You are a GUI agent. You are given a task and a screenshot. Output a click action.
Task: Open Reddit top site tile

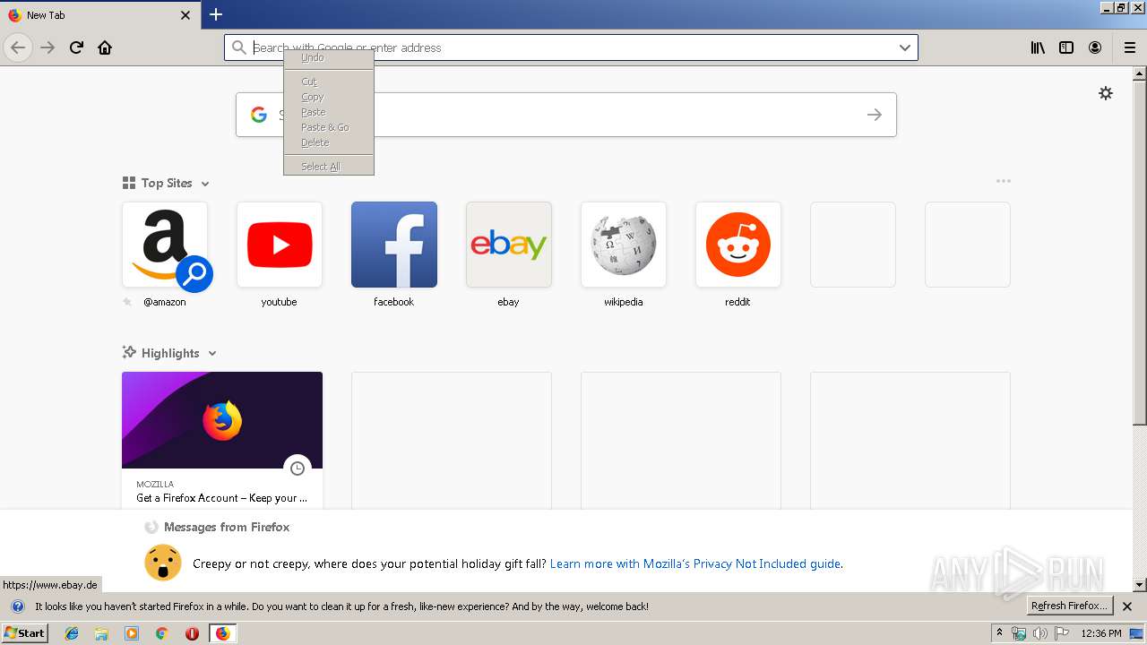coord(738,245)
